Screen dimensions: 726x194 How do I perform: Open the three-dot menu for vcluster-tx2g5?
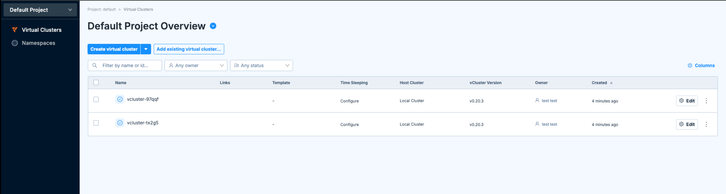click(706, 125)
